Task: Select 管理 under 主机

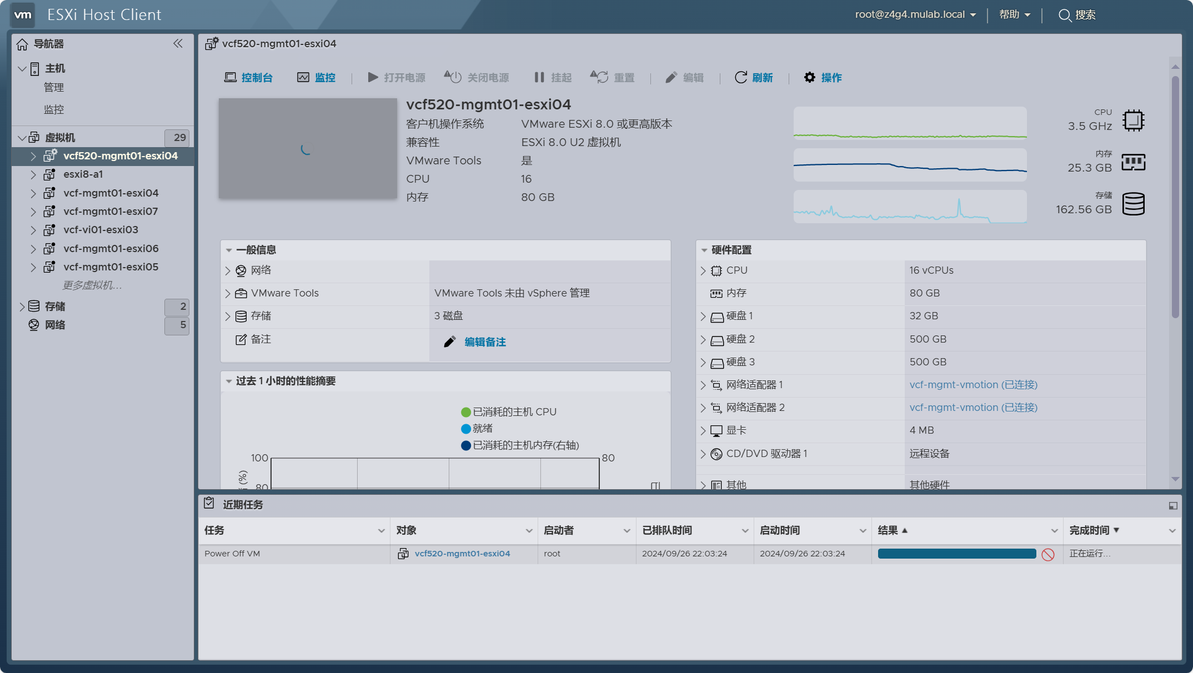Action: point(54,88)
